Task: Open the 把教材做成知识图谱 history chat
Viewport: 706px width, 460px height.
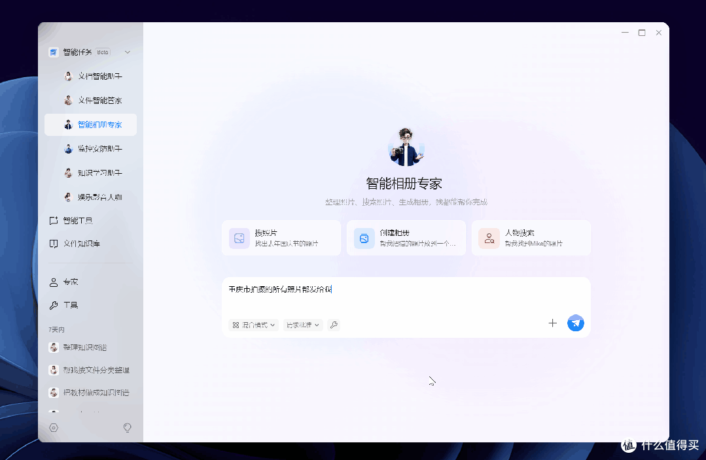Action: pyautogui.click(x=90, y=393)
